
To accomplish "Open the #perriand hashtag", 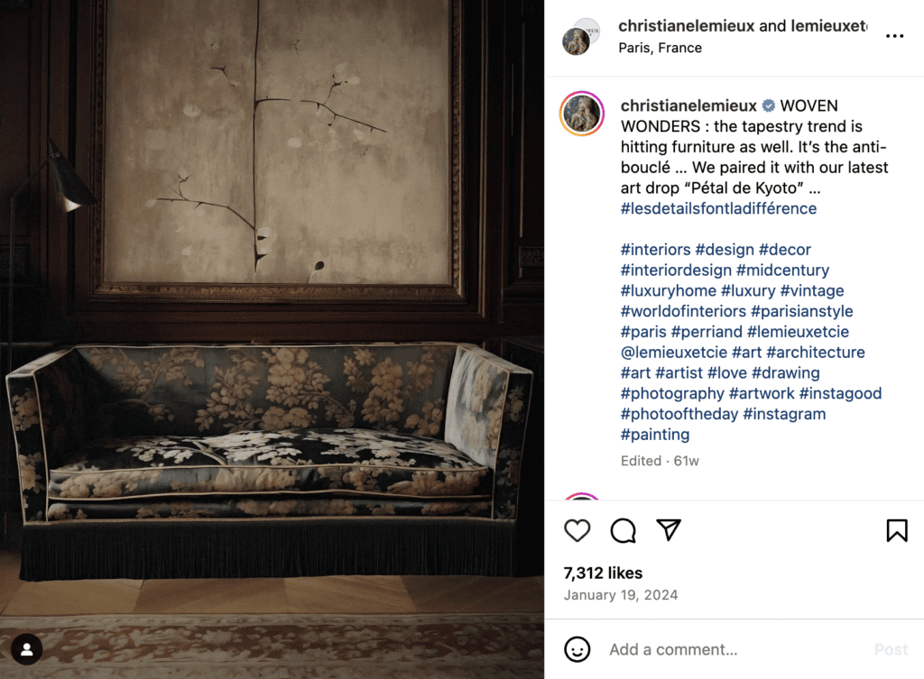I will click(707, 332).
